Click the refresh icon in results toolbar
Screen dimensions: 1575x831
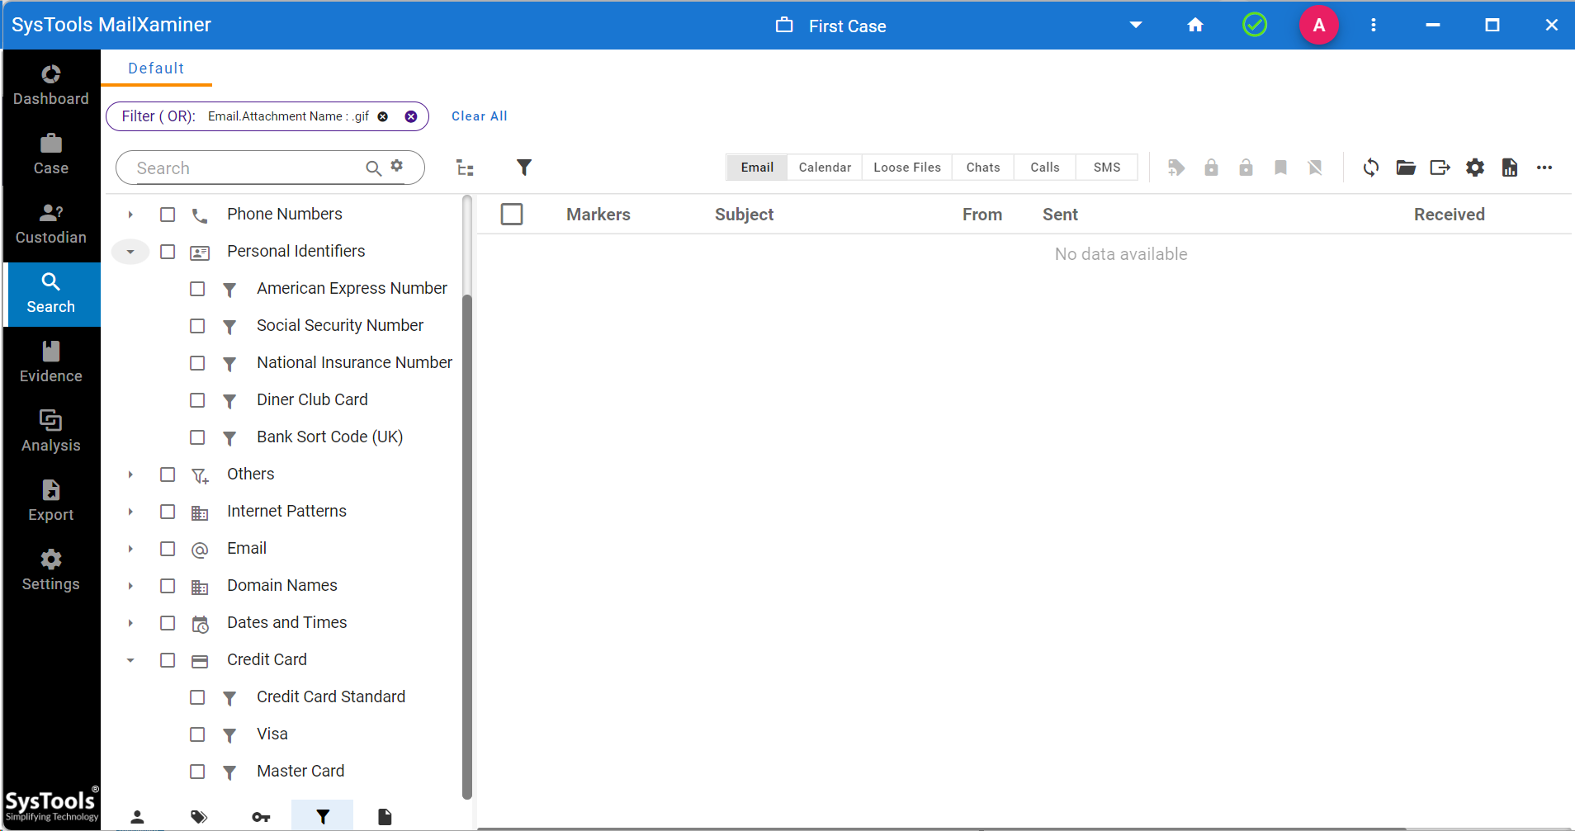[1370, 168]
